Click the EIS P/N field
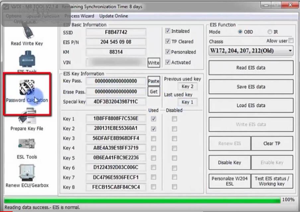 coord(116,42)
